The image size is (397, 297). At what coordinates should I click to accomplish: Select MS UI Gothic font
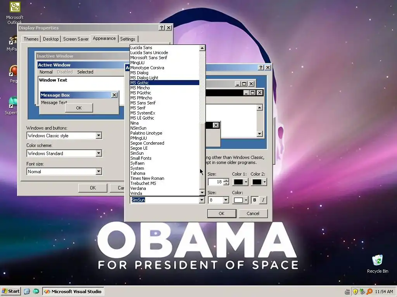[x=164, y=118]
